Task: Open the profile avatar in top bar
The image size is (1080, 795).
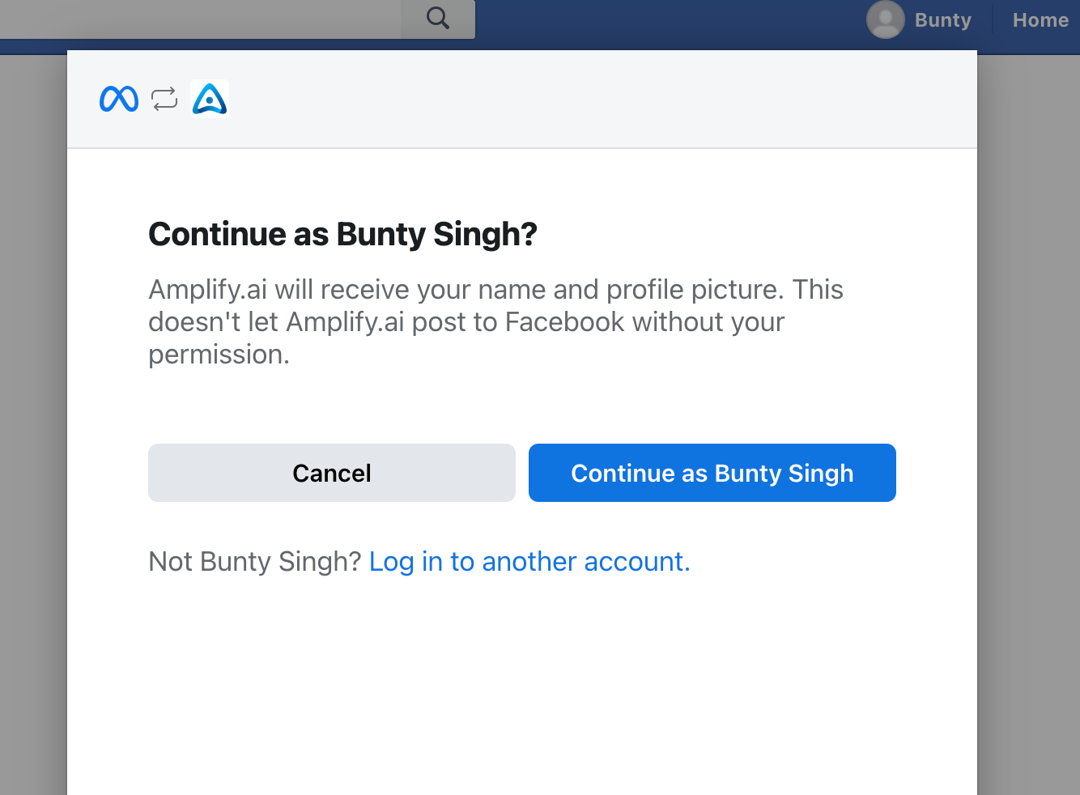Action: point(885,19)
